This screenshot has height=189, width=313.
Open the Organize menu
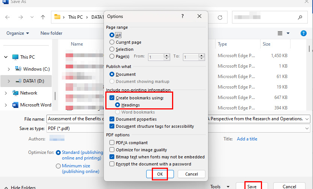[18, 33]
